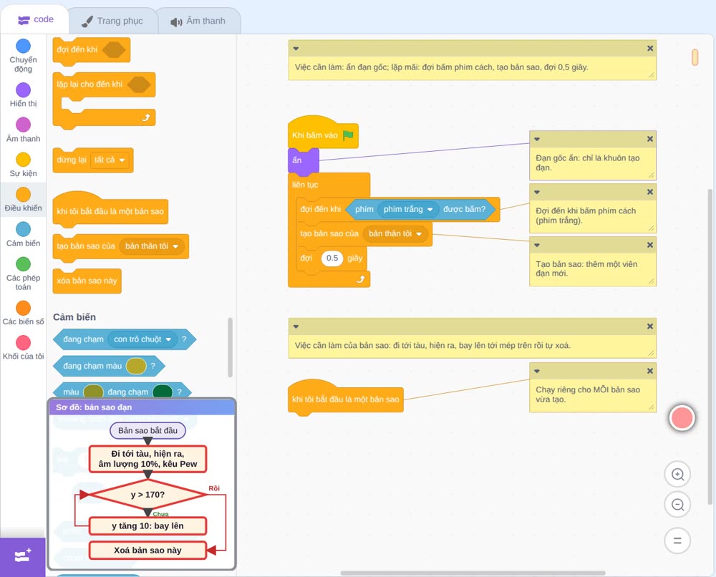
Task: Open the 'con trỏ chuột' dropdown
Action: (142, 339)
